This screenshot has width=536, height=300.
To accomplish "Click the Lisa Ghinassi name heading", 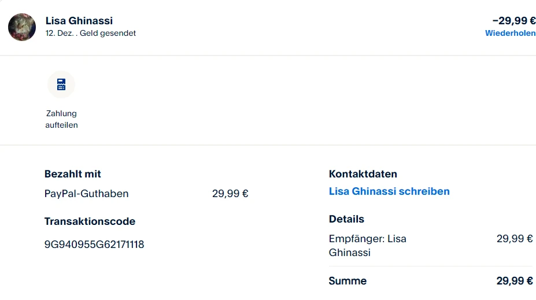I will (x=79, y=21).
